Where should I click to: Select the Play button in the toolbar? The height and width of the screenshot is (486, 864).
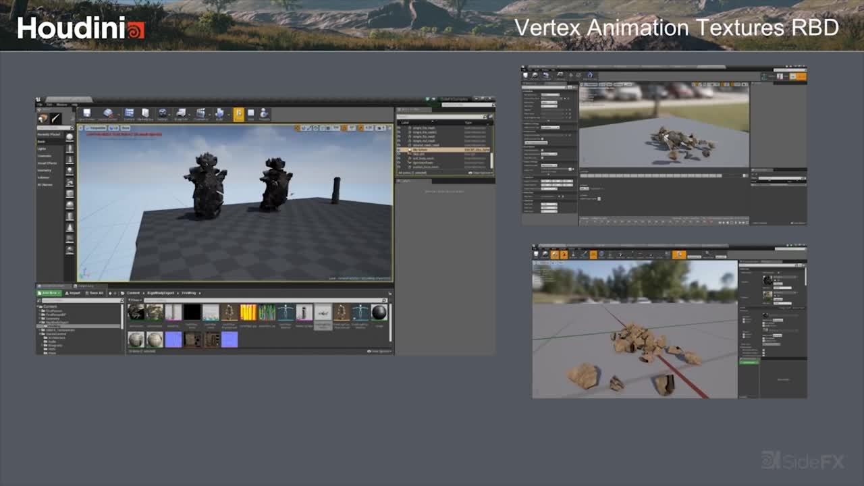(x=239, y=114)
